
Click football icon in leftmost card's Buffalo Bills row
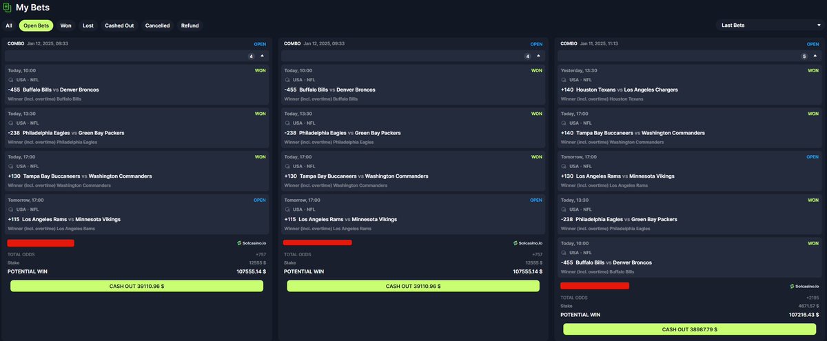point(11,80)
